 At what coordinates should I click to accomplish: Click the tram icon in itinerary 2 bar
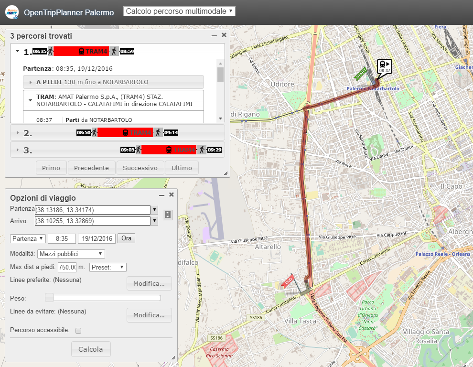pos(125,132)
